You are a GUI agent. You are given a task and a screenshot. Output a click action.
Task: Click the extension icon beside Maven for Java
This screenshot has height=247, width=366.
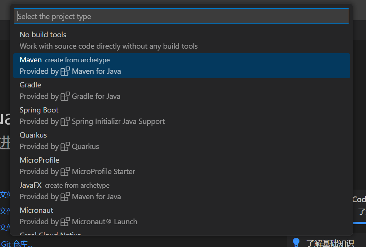point(65,71)
